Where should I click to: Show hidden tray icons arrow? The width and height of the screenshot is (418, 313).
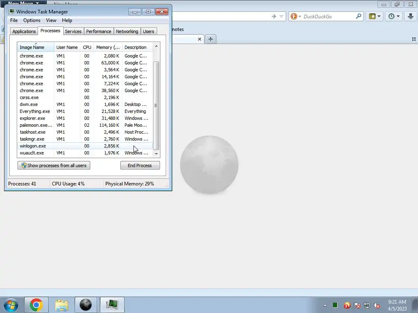click(325, 305)
